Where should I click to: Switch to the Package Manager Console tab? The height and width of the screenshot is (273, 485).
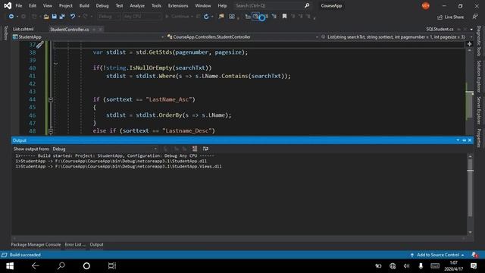pos(36,244)
